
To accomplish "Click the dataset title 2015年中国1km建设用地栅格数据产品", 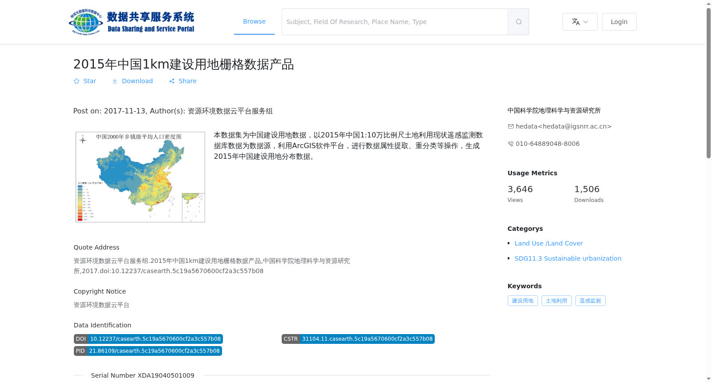I will click(x=183, y=65).
